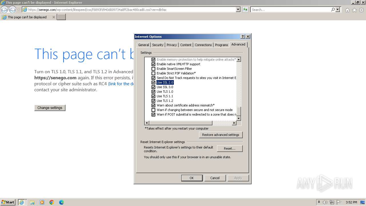Show hidden tray icons arrow
This screenshot has height=206, width=366.
[x=319, y=202]
